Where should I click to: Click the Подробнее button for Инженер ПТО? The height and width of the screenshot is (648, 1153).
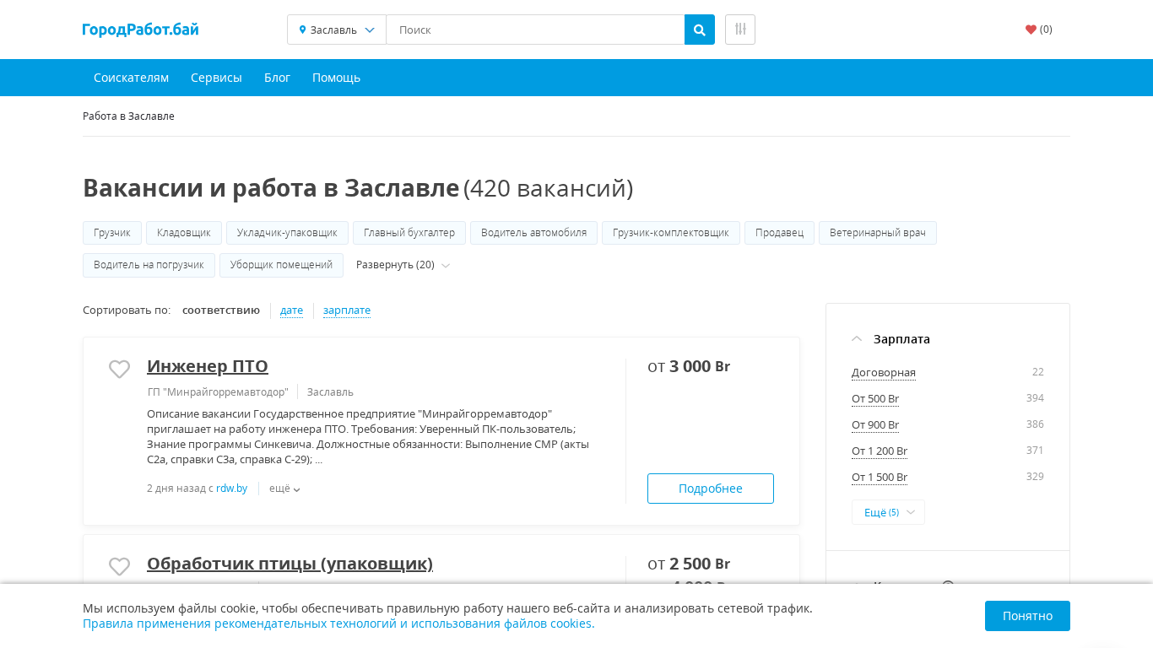point(710,489)
